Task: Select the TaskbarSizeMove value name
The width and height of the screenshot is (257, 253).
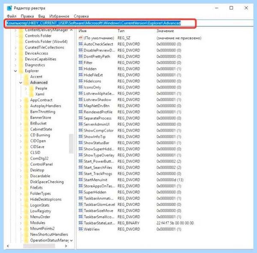Action: tap(99, 211)
